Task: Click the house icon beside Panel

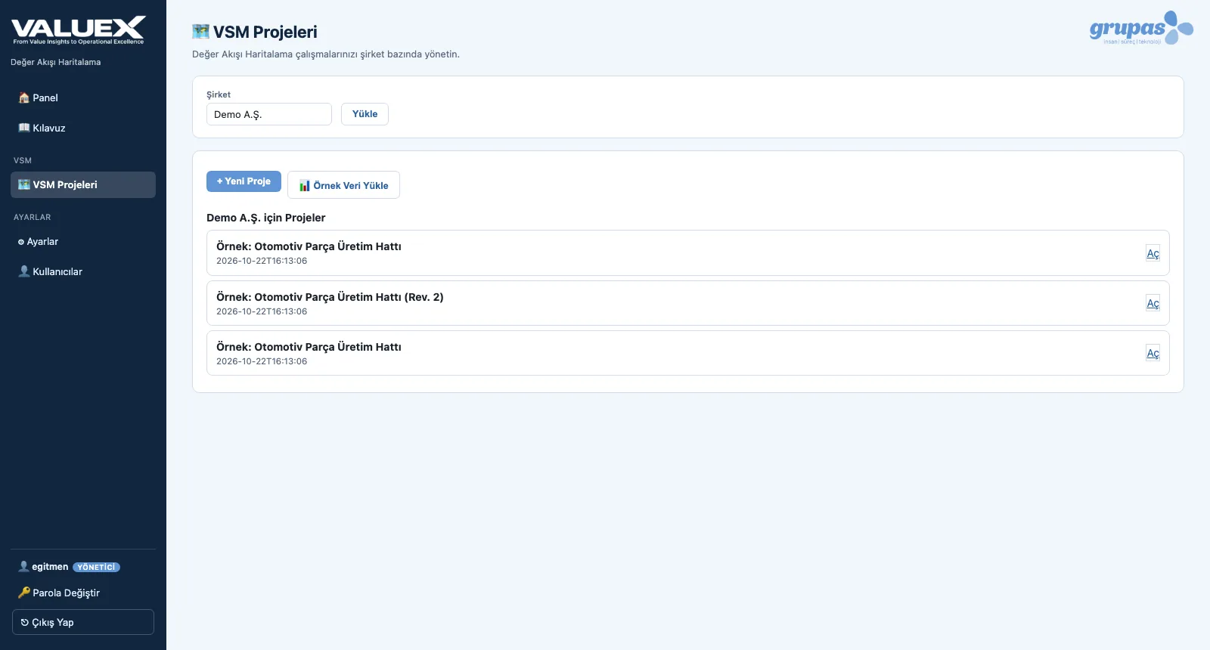Action: (x=23, y=98)
